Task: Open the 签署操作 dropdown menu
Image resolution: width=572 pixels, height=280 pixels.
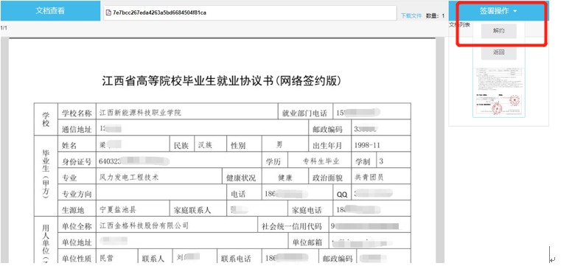Action: 498,11
